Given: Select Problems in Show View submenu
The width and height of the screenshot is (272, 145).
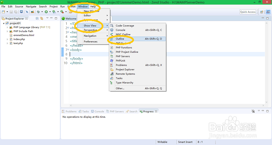Looking at the screenshot, I should tap(138, 65).
